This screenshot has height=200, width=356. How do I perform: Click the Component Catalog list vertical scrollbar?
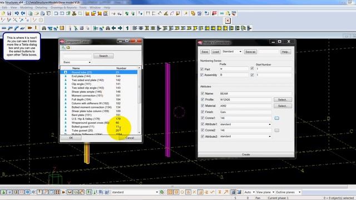(x=140, y=101)
